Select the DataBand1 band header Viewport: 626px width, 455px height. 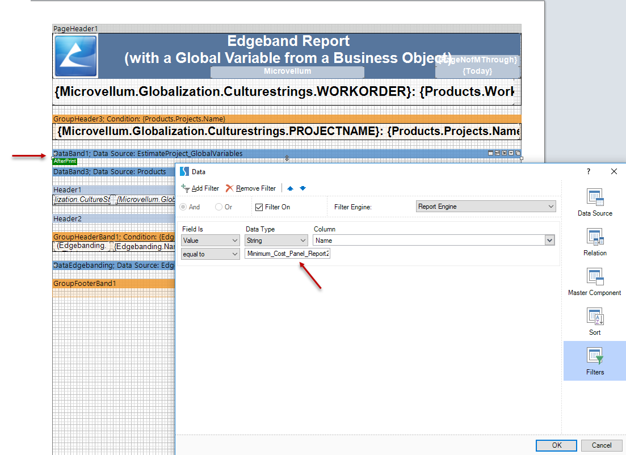click(x=287, y=153)
